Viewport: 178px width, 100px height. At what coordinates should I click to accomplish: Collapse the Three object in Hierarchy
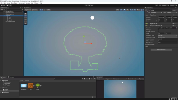[x=5, y=16]
